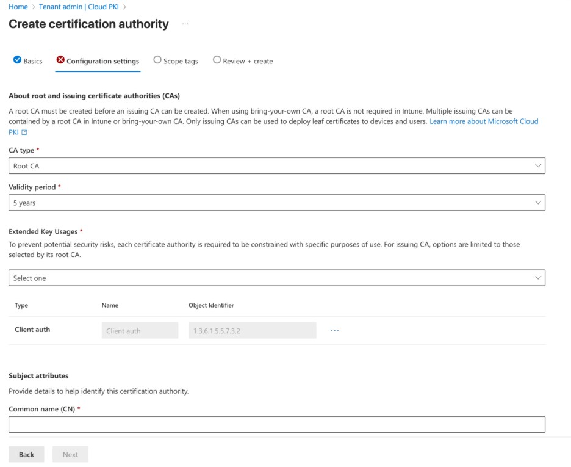
Task: Click the Back button
Action: [x=26, y=454]
